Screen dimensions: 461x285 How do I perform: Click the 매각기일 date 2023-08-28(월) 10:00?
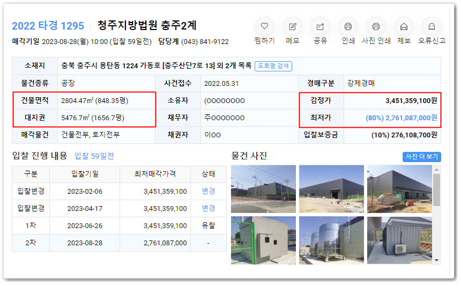coord(75,42)
